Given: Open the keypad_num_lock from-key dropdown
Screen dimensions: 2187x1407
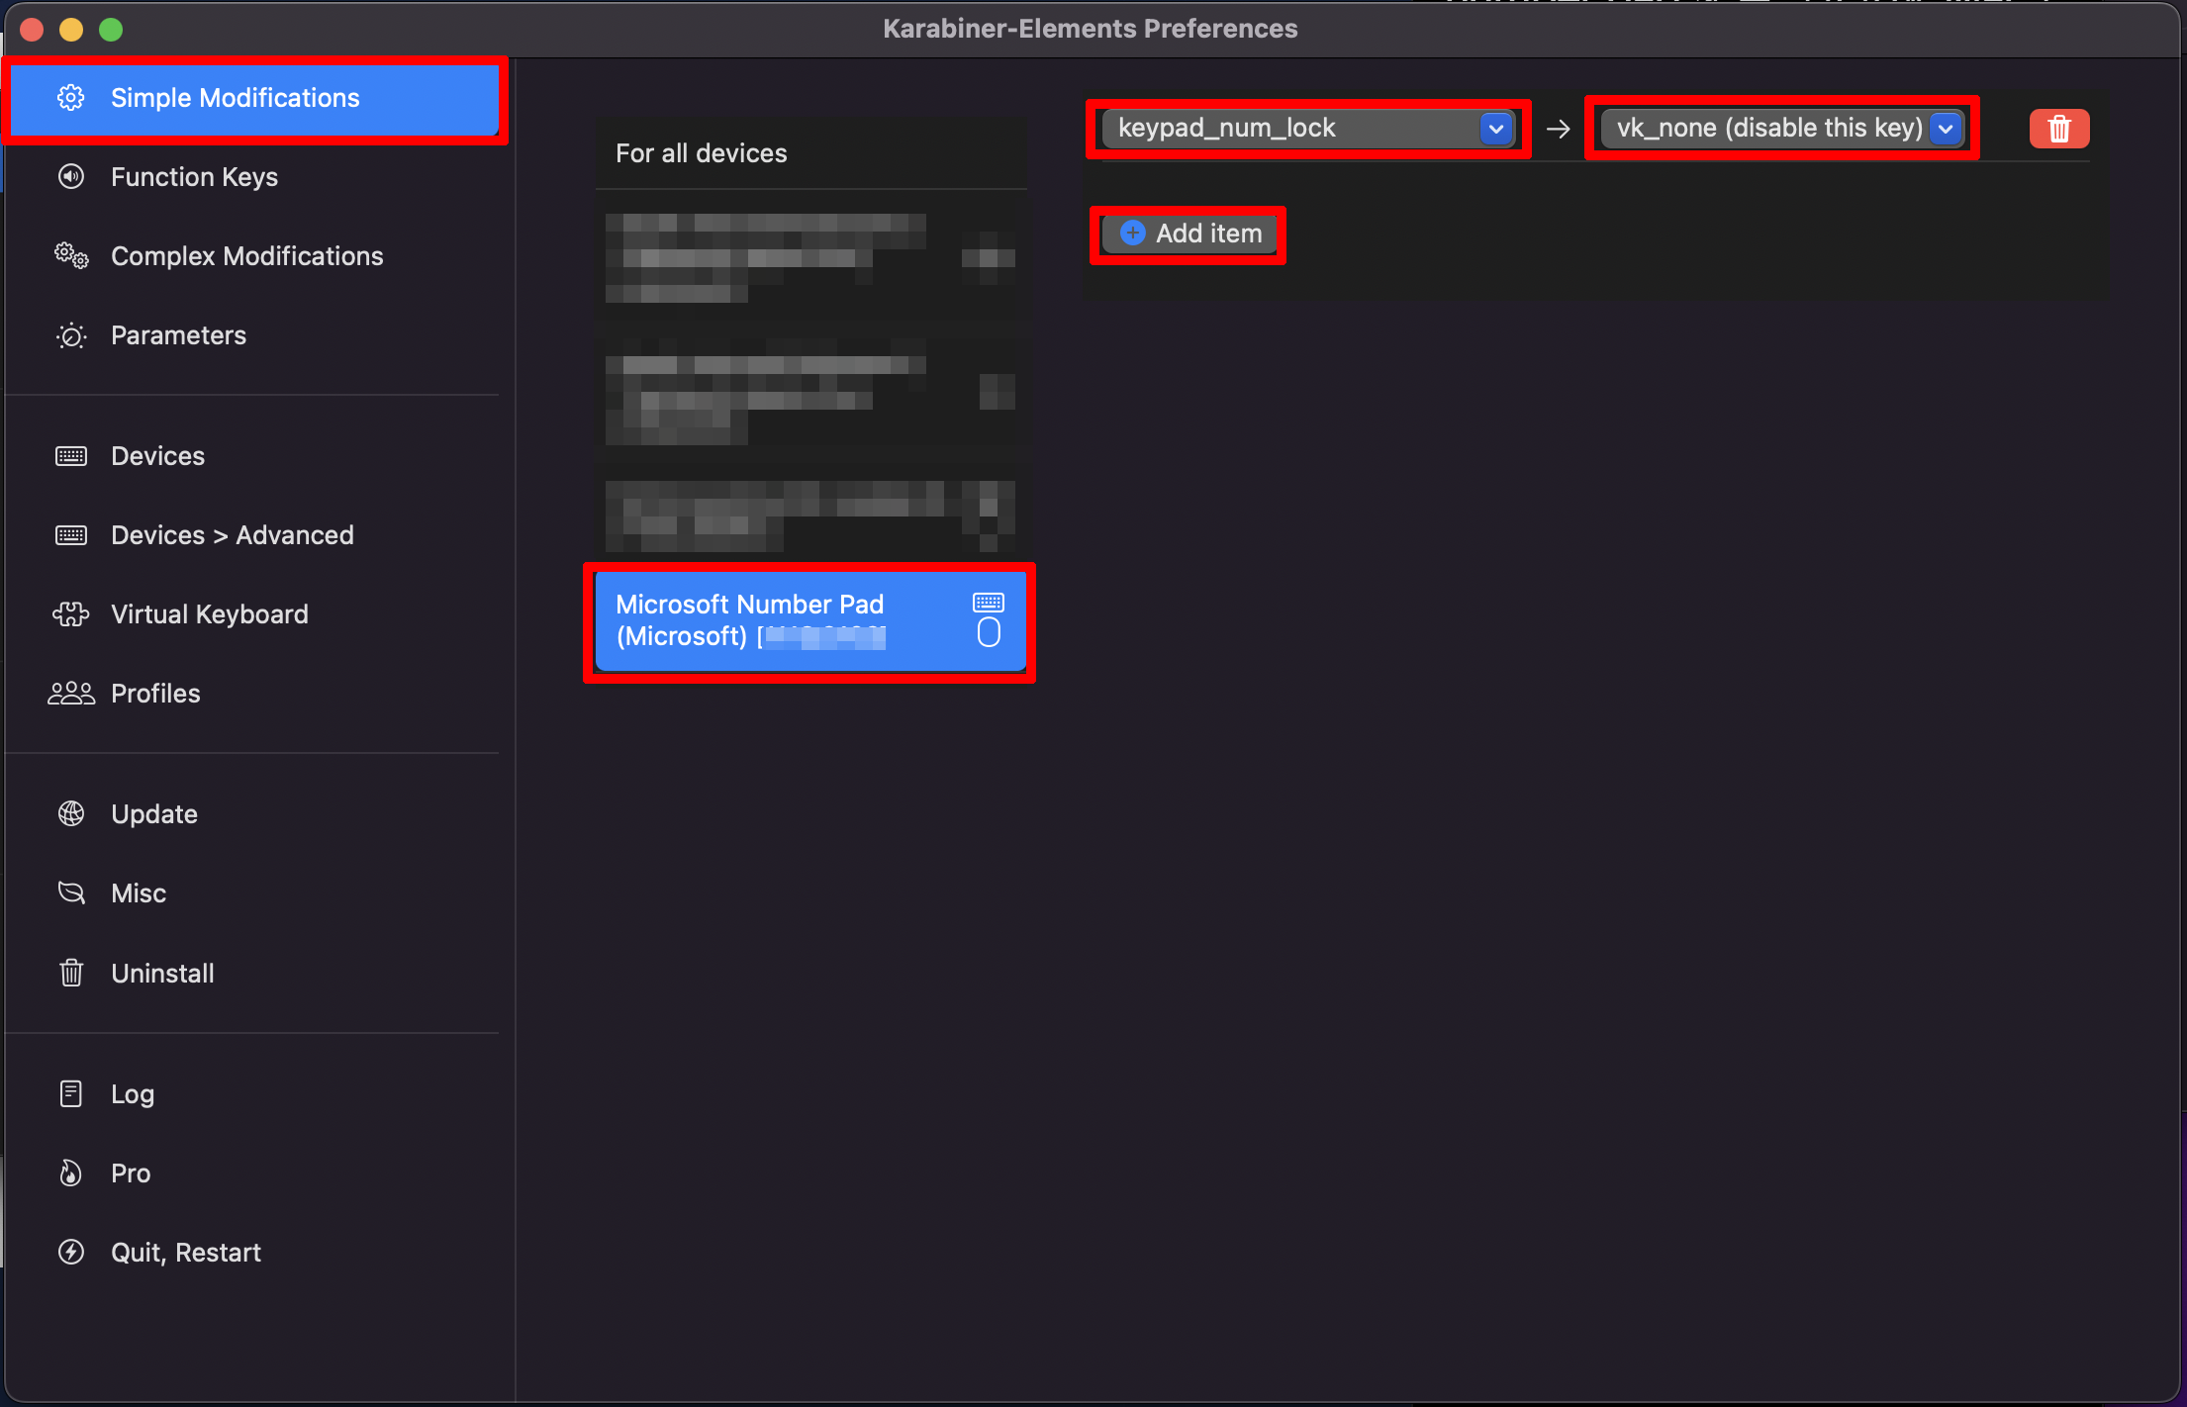Looking at the screenshot, I should click(x=1308, y=129).
